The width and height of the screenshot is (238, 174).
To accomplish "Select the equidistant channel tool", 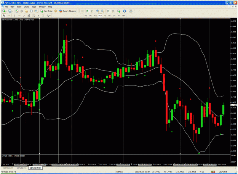I will click(x=29, y=16).
